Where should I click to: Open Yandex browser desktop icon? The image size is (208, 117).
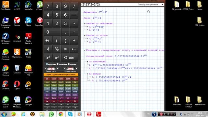tap(17, 22)
